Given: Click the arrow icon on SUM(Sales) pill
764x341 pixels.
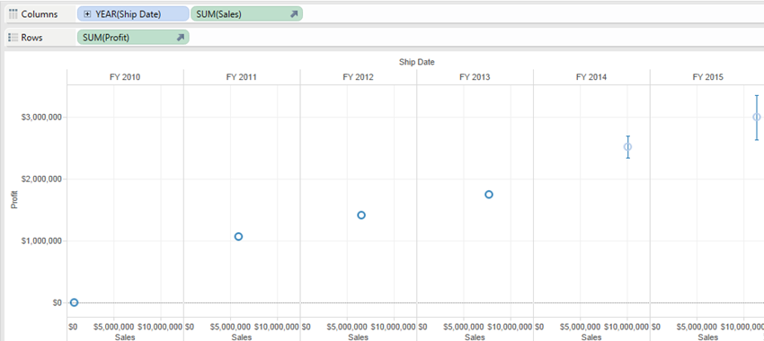Looking at the screenshot, I should 294,14.
